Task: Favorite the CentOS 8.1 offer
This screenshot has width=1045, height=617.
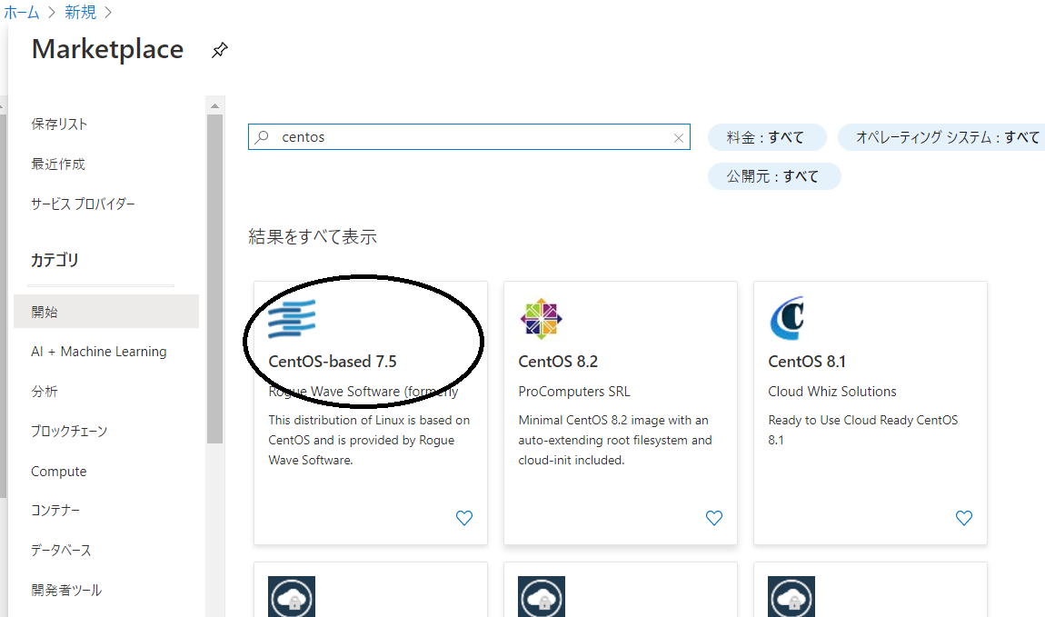Action: click(x=964, y=518)
